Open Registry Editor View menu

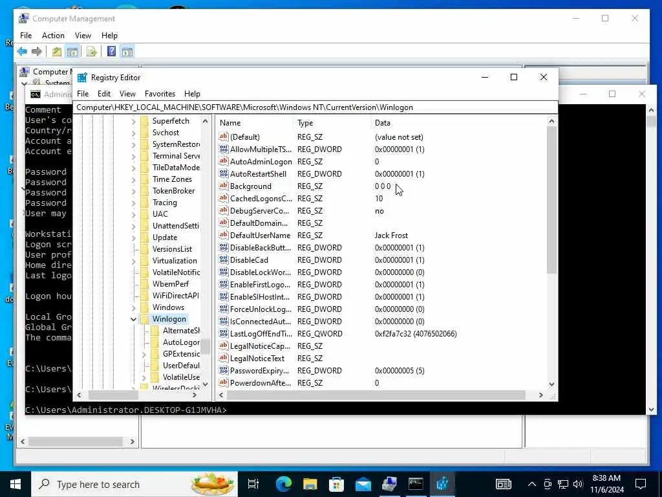coord(127,94)
